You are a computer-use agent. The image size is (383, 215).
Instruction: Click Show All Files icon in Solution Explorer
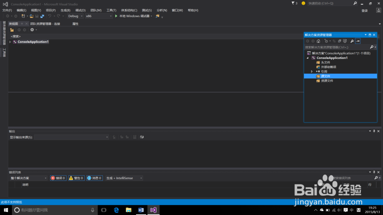point(345,41)
